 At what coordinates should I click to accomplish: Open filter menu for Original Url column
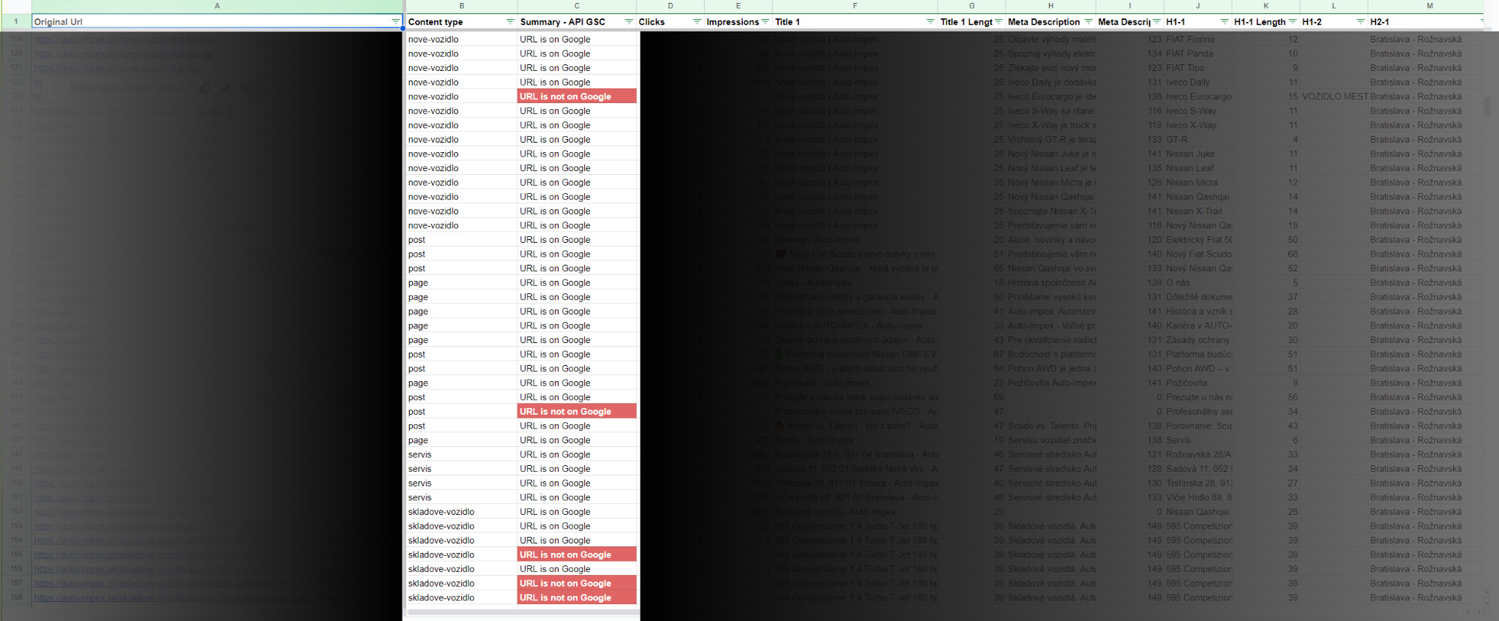(395, 22)
